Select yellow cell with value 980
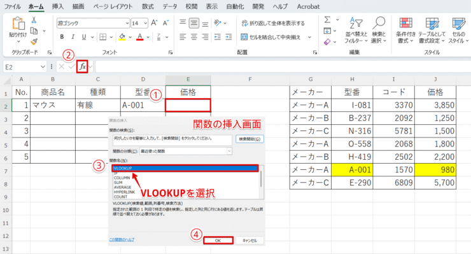 click(435, 170)
